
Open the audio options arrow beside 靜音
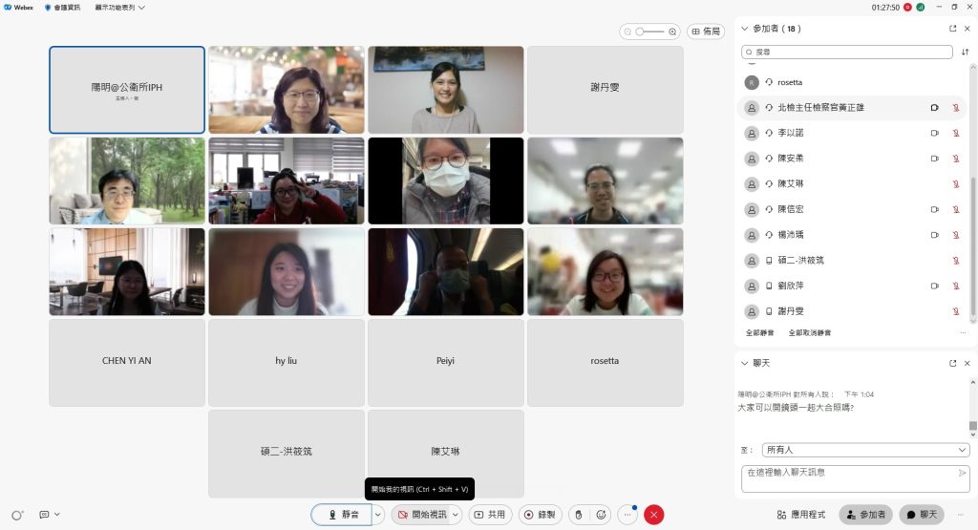pyautogui.click(x=378, y=515)
